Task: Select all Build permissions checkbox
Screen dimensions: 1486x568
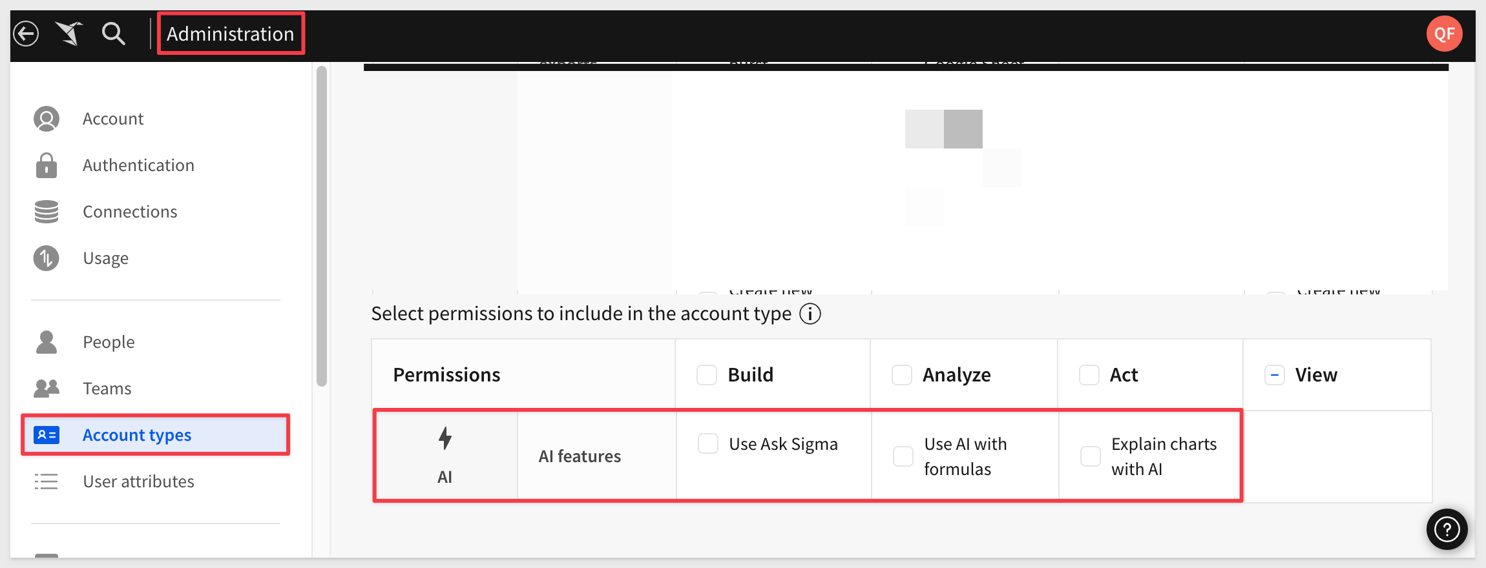Action: 707,375
